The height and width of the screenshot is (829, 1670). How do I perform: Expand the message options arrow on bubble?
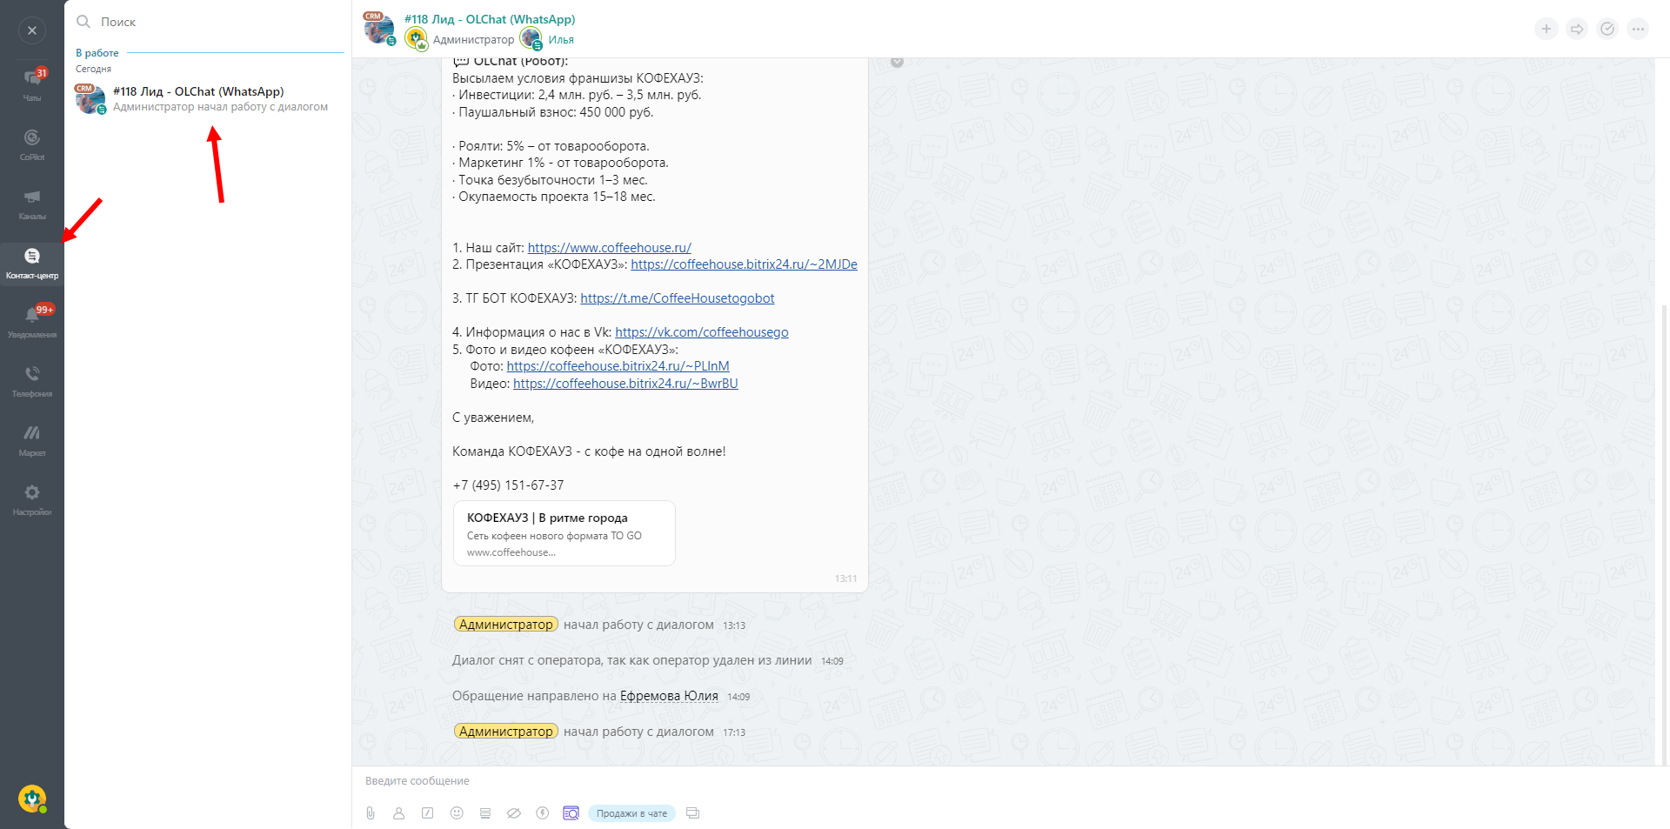tap(897, 62)
